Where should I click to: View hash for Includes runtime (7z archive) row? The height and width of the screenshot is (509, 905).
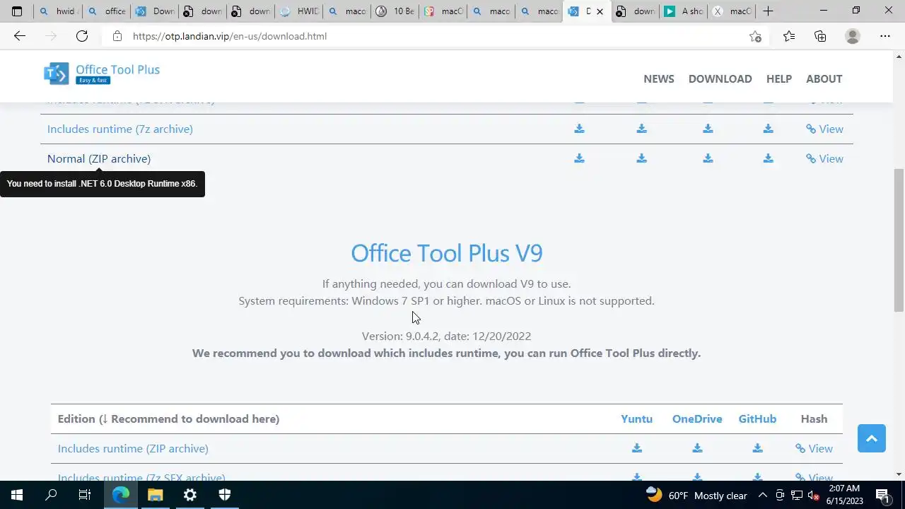[x=824, y=129]
